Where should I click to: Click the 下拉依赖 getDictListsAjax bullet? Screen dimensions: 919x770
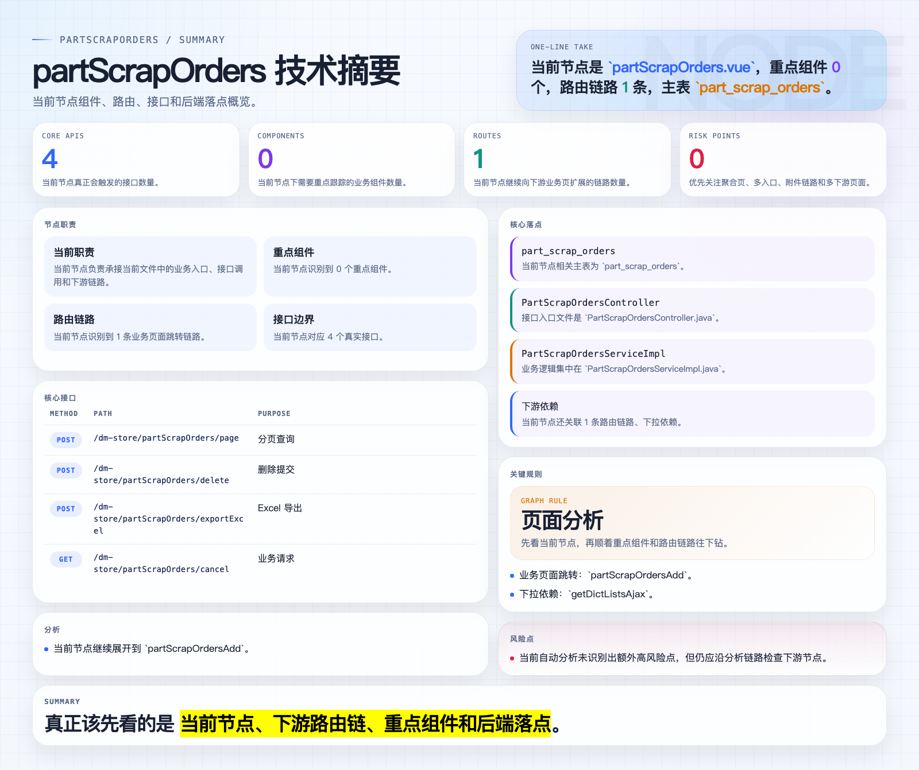coord(587,594)
